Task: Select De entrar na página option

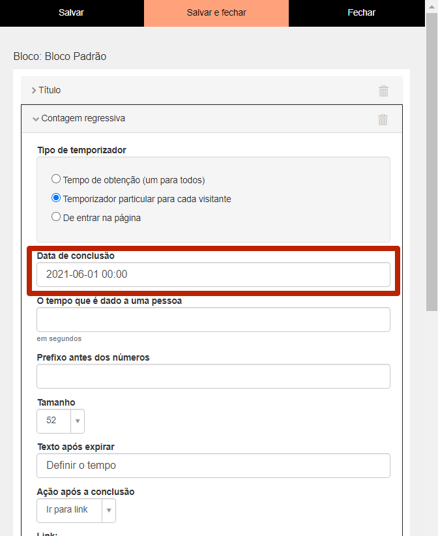Action: click(56, 217)
